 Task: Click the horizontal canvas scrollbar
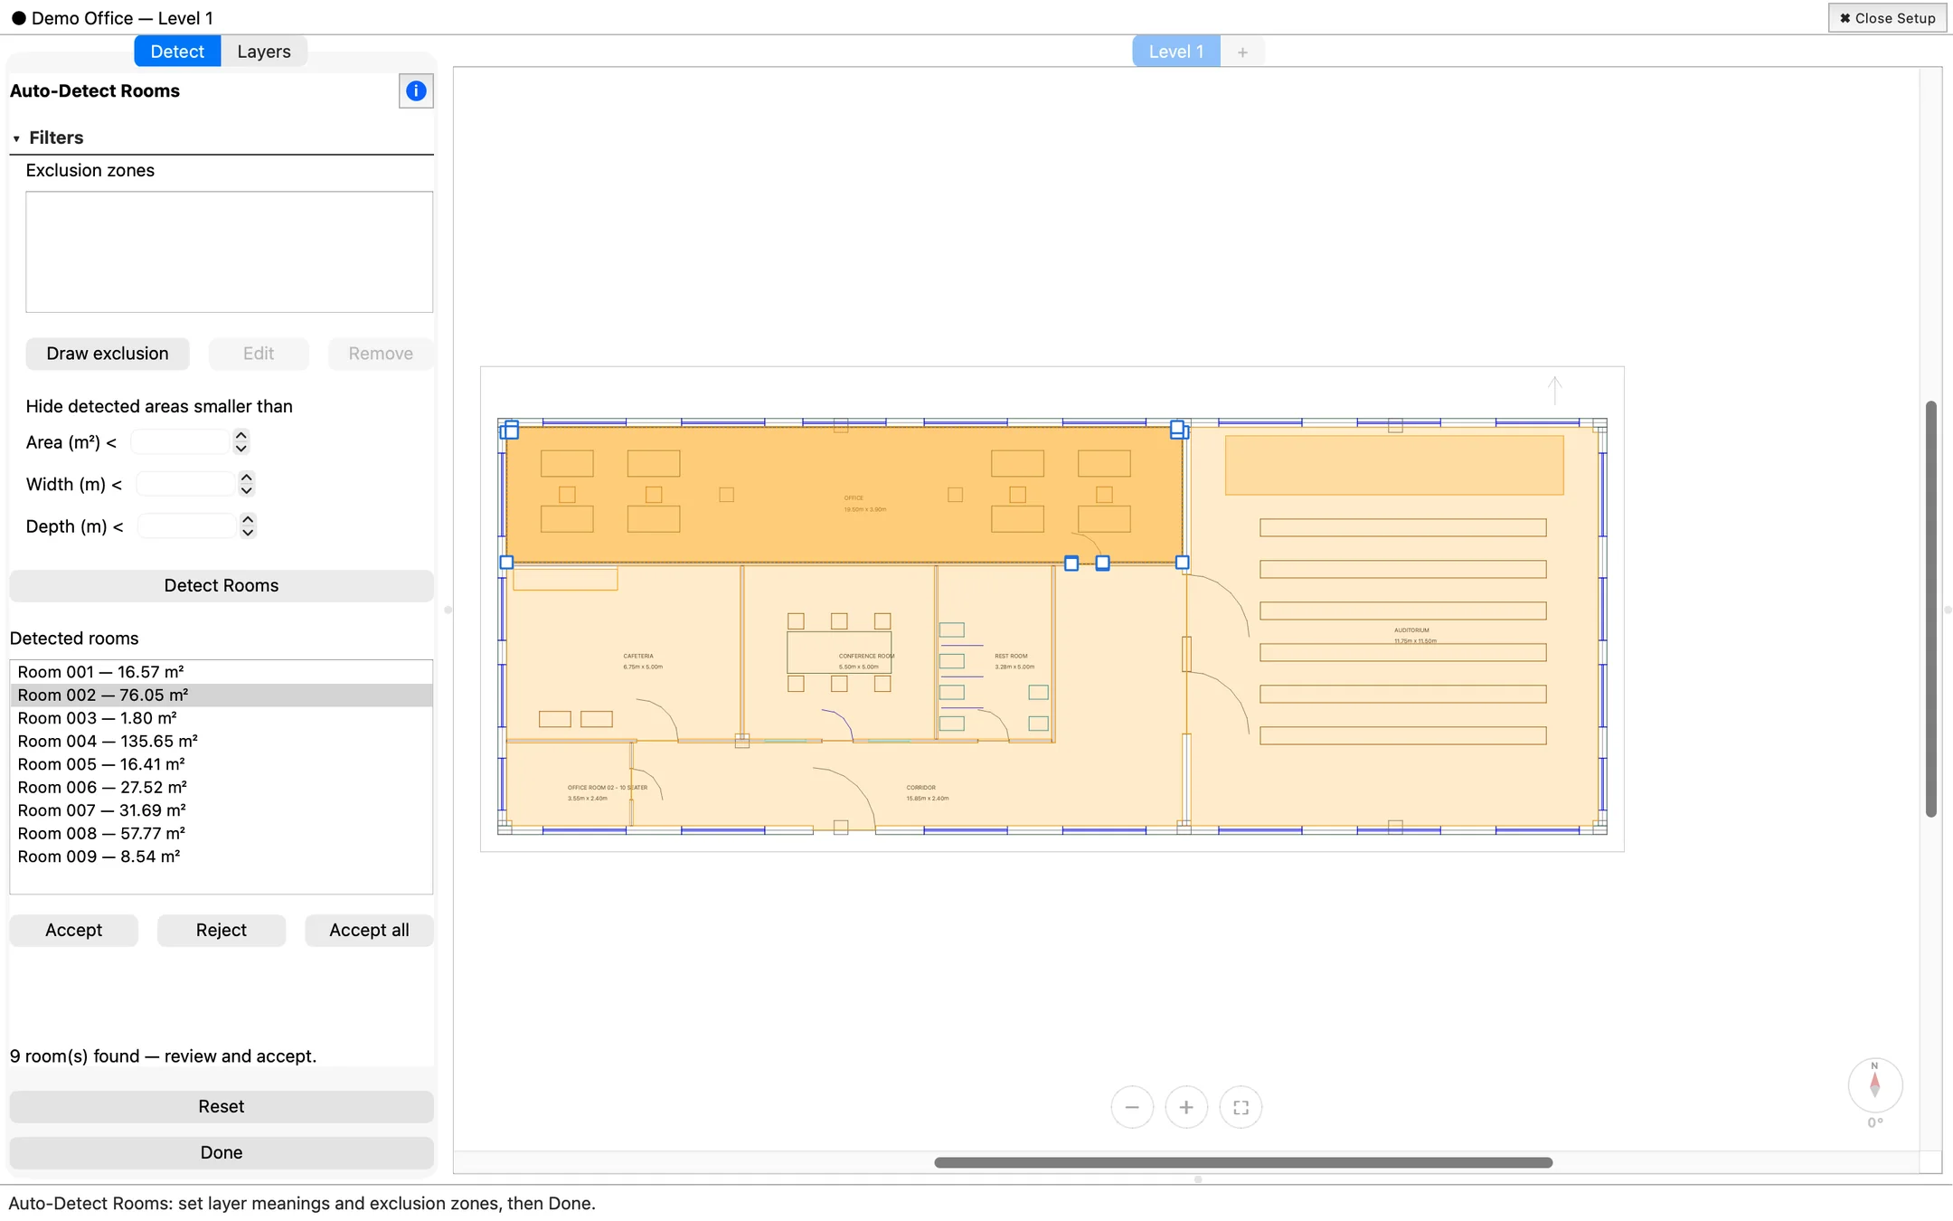(1243, 1162)
